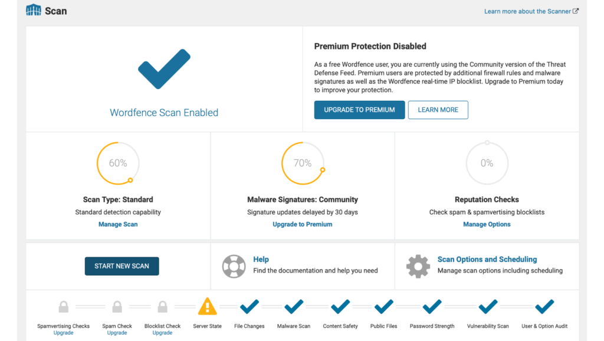Click the 60% Scan Type progress circle

click(118, 163)
